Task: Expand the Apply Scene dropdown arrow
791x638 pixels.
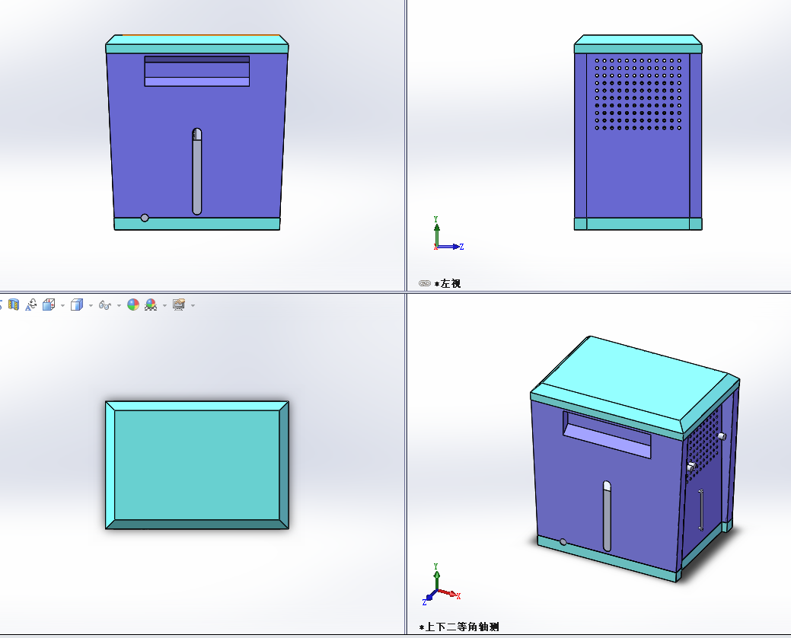Action: tap(165, 305)
